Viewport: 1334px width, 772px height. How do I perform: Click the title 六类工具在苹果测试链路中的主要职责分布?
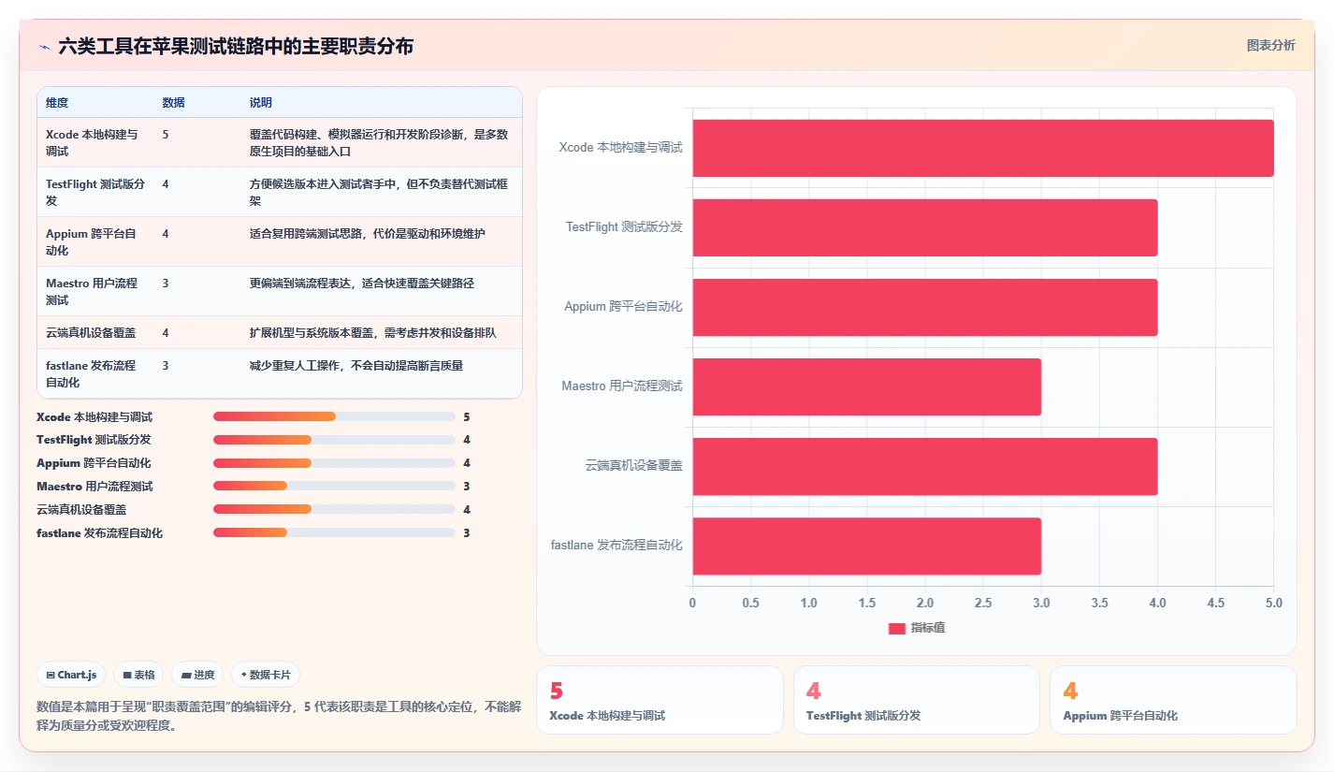point(236,47)
